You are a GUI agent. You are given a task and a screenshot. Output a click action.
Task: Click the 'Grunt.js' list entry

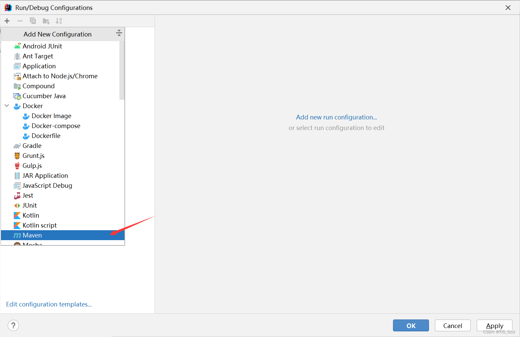click(x=63, y=156)
